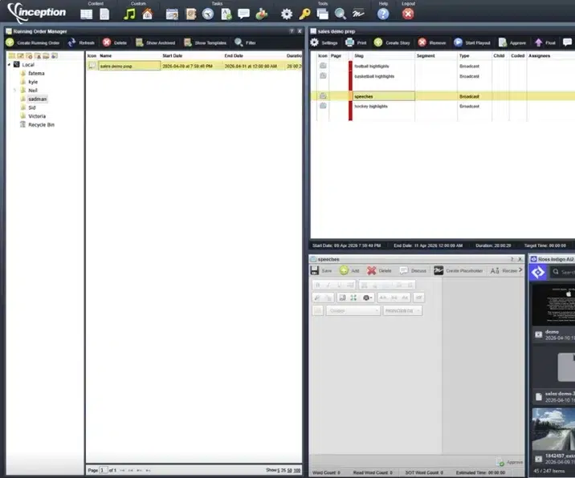Toggle Show Archived running orders
Viewport: 575px width, 478px height.
(x=156, y=43)
